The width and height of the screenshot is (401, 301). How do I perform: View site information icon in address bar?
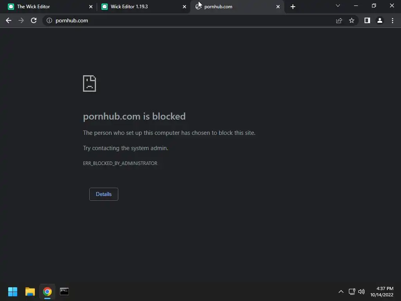49,20
